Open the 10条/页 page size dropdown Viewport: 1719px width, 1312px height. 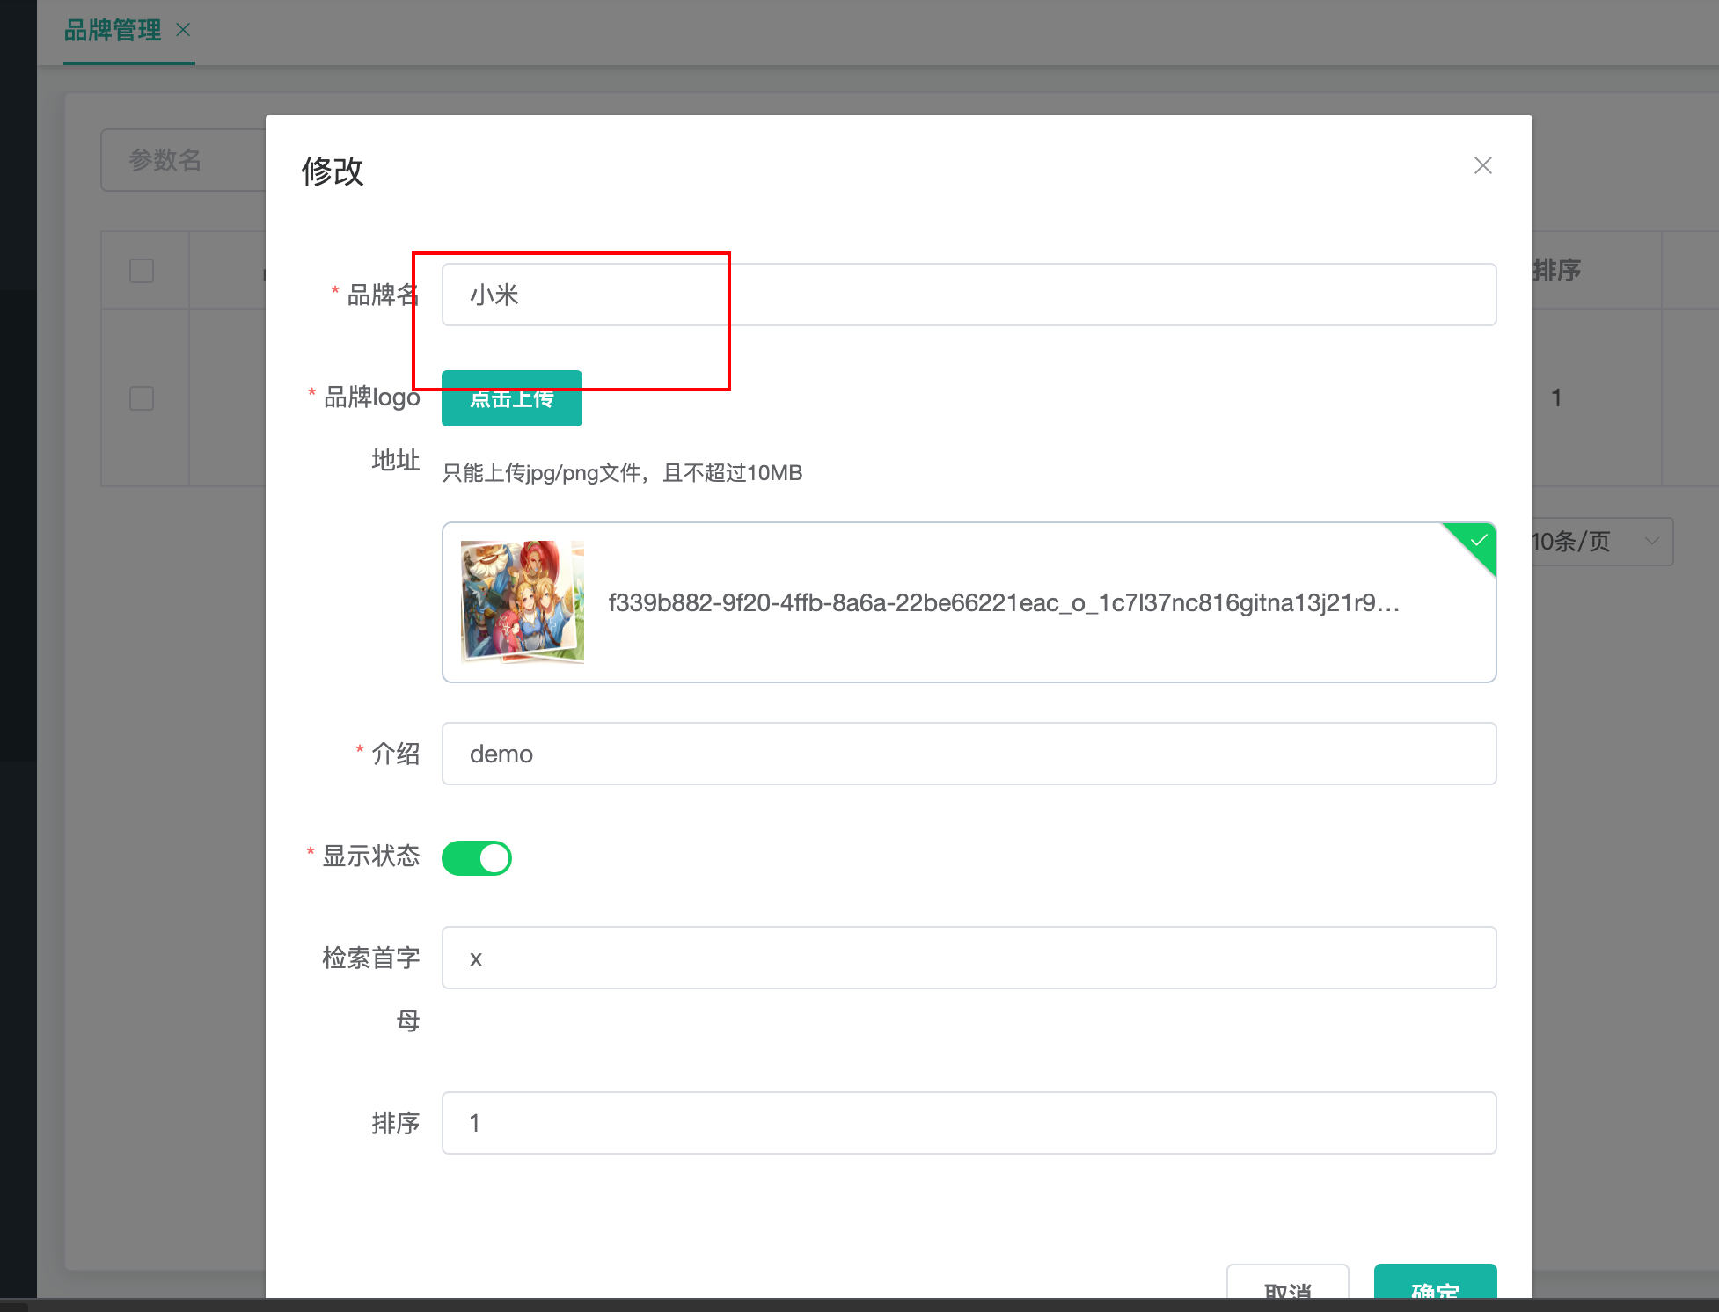click(x=1602, y=542)
